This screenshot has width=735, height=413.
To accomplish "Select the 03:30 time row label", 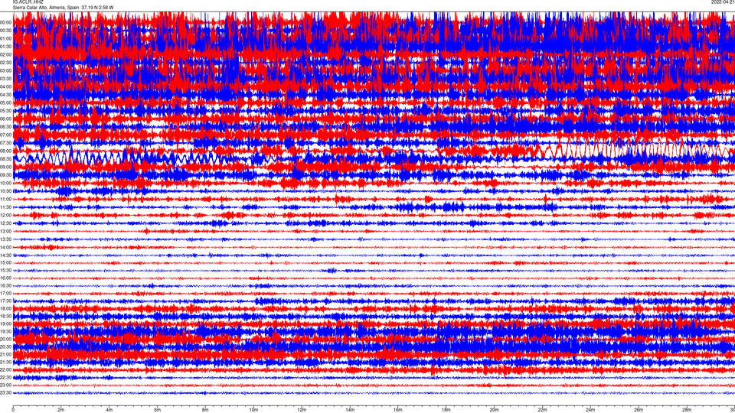I will pos(5,79).
